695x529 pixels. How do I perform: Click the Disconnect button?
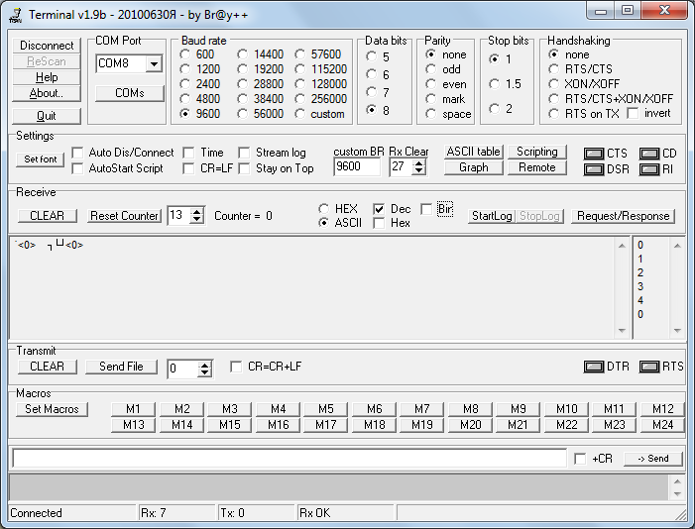47,46
